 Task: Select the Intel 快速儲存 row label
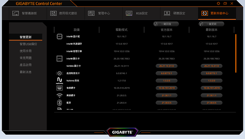pyautogui.click(x=74, y=44)
